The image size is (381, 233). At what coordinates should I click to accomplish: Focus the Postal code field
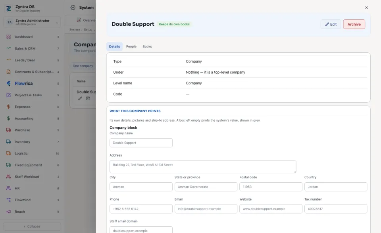click(x=271, y=187)
